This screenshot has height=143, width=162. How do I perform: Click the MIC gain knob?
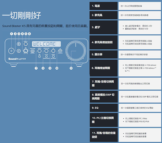[x=26, y=51]
